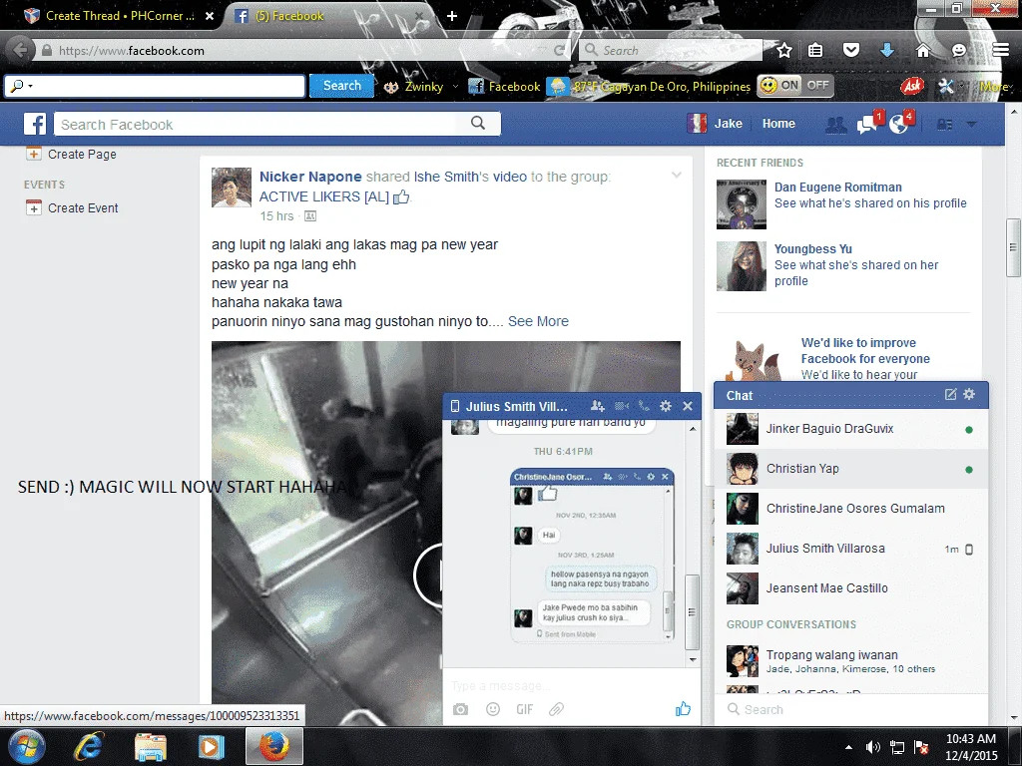Expand the post options chevron on Nicker's post
The height and width of the screenshot is (766, 1022).
click(x=677, y=175)
